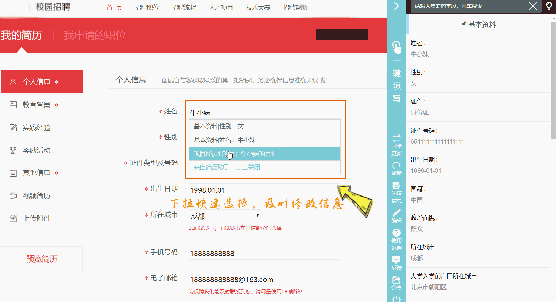Click the trophy icon beside 奖励活动
This screenshot has width=556, height=302.
coord(13,150)
